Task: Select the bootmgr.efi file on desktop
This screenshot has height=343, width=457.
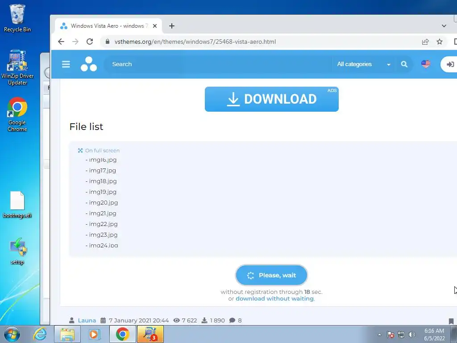Action: click(x=17, y=205)
